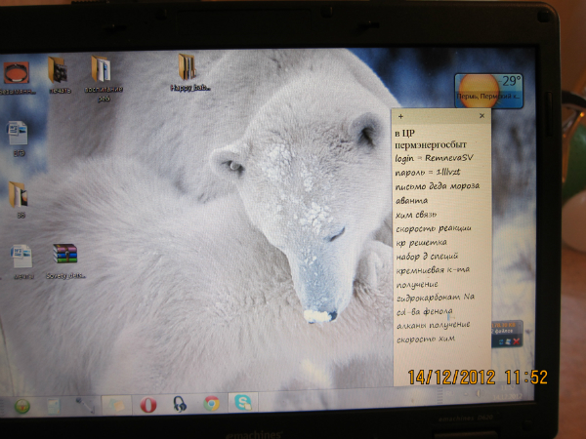Click the 'пермэнергосбыт' line in sticky note
The height and width of the screenshot is (439, 586).
click(426, 142)
